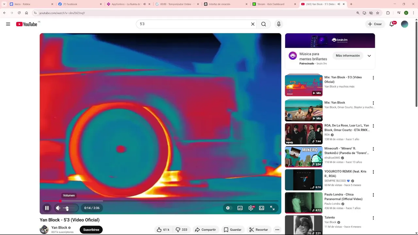Image resolution: width=418 pixels, height=235 pixels.
Task: Expand the brain.fm ad chevron
Action: click(369, 56)
